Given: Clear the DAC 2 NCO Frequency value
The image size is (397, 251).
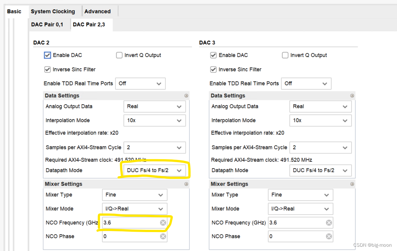Looking at the screenshot, I should pos(163,222).
